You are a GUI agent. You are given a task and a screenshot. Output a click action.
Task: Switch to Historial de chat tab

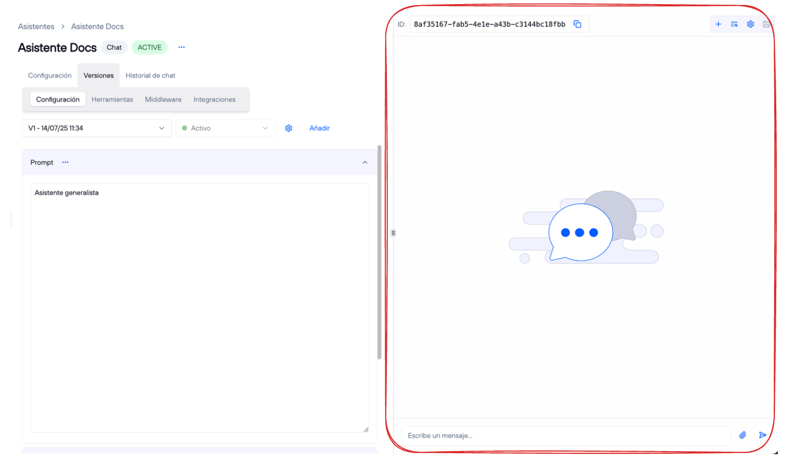tap(150, 75)
